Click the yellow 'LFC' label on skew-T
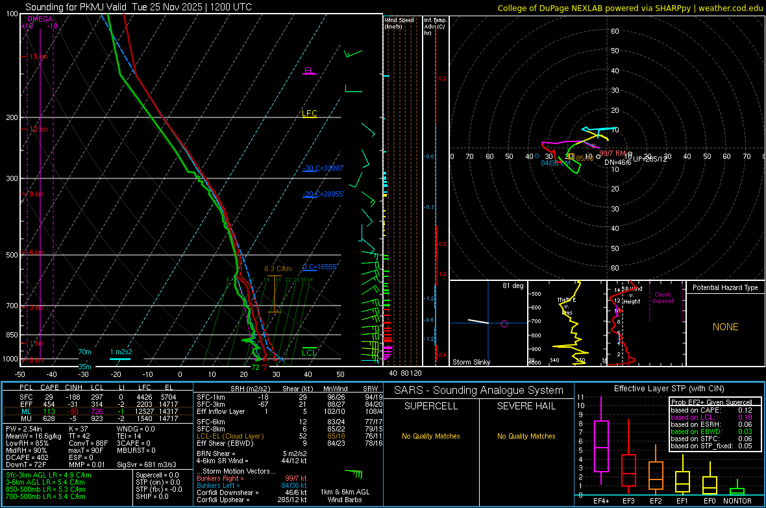 coord(309,114)
